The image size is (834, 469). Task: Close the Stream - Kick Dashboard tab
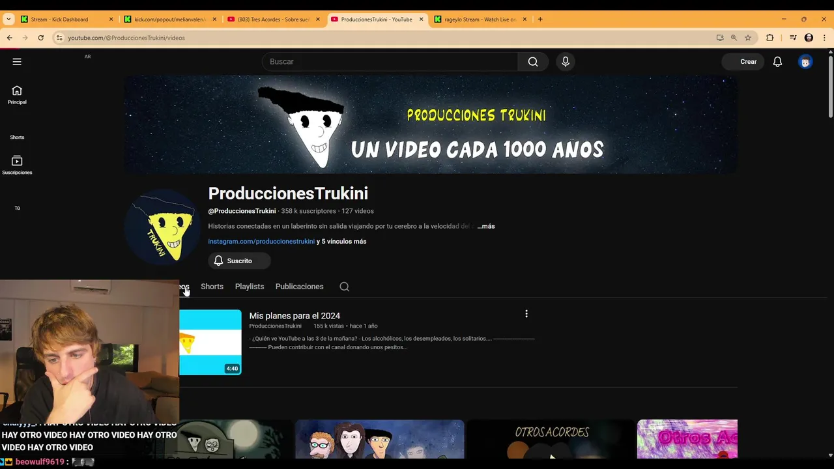tap(111, 20)
